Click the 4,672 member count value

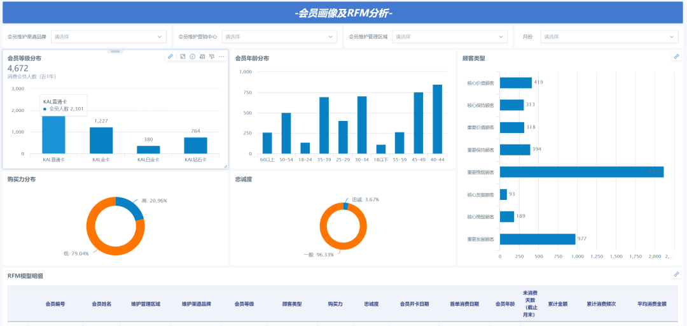click(x=18, y=68)
